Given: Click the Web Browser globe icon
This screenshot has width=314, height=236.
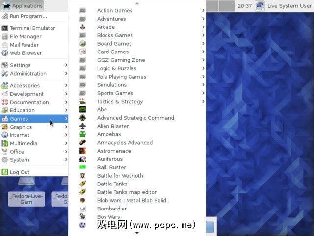Looking at the screenshot, I should [5, 53].
